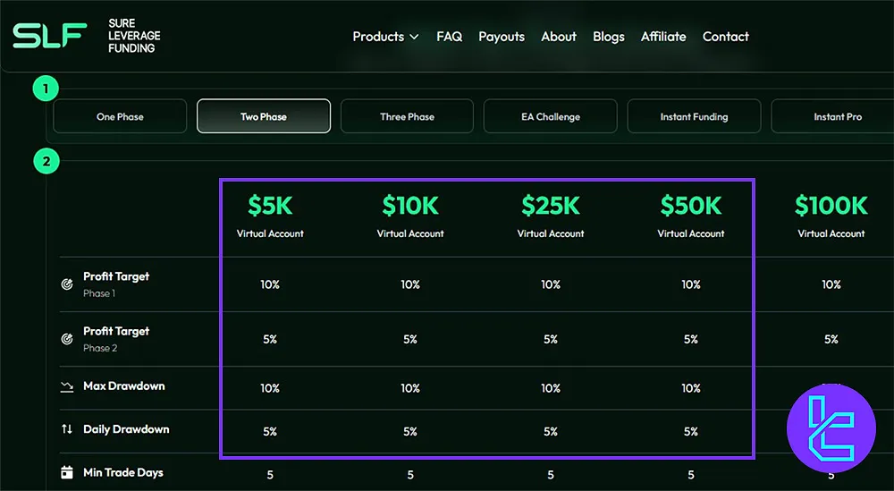The width and height of the screenshot is (894, 491).
Task: Click the Daily Drawdown row label
Action: pyautogui.click(x=126, y=429)
